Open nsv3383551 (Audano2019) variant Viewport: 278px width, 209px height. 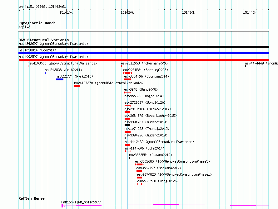coord(151,155)
